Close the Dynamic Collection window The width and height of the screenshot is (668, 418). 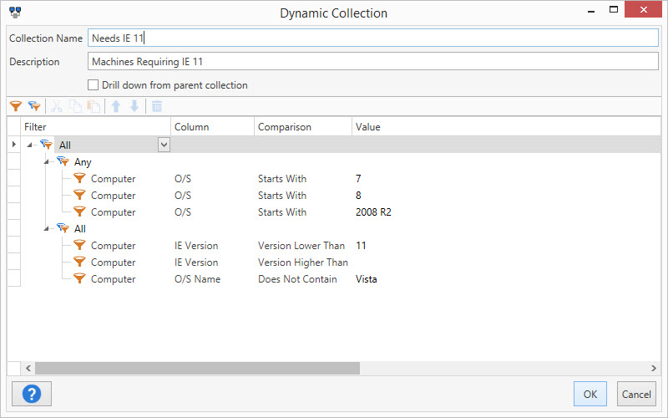tap(643, 9)
